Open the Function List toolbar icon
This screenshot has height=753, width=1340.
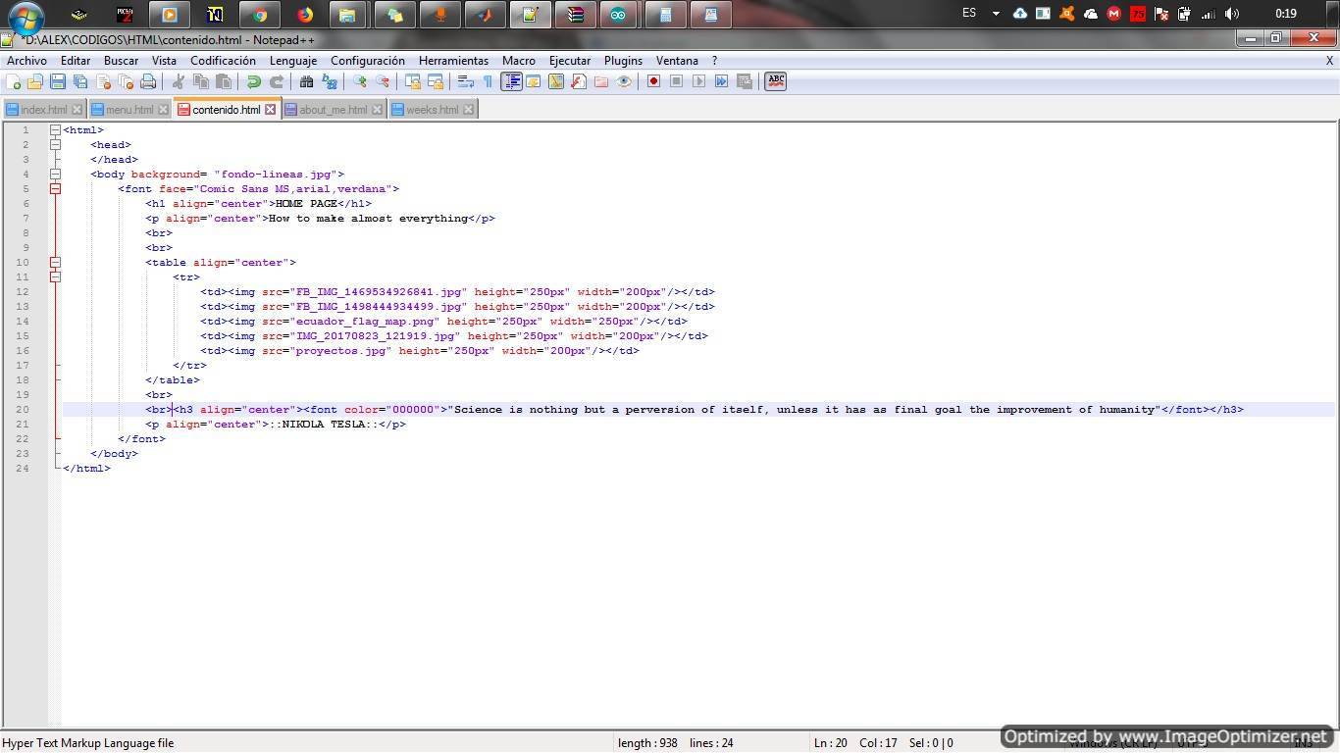pyautogui.click(x=579, y=81)
